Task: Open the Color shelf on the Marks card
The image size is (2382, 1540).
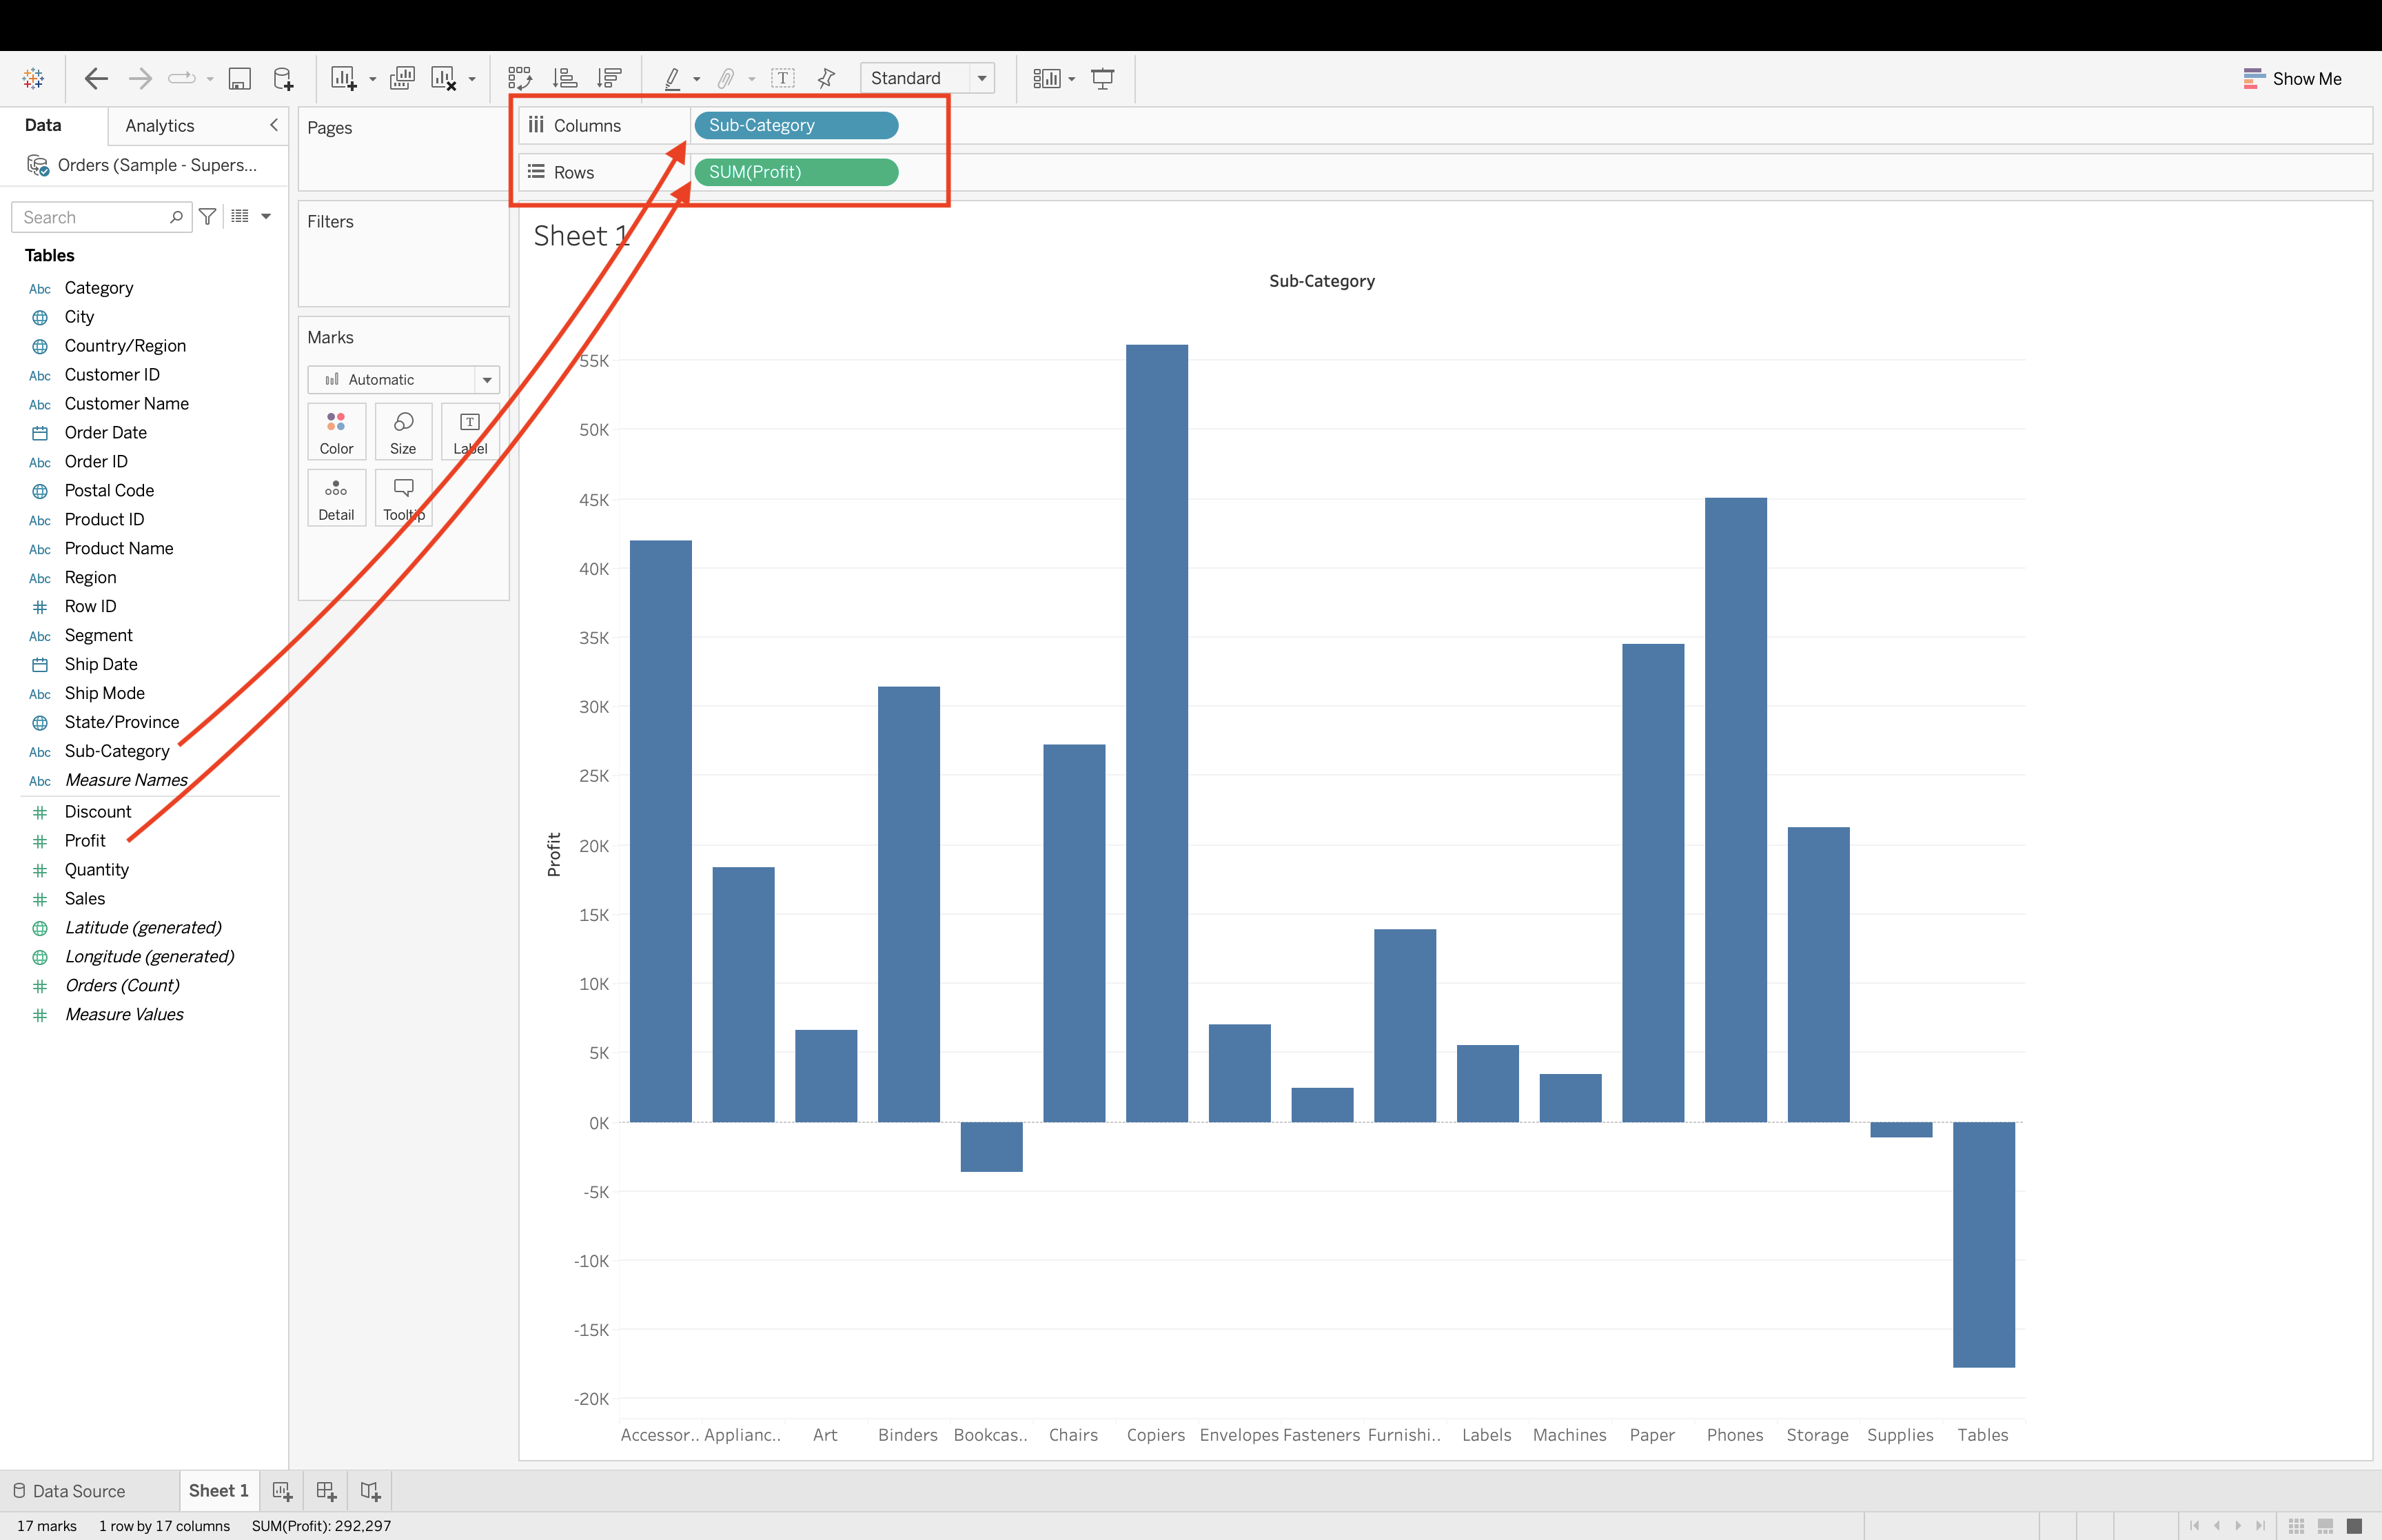Action: coord(336,431)
